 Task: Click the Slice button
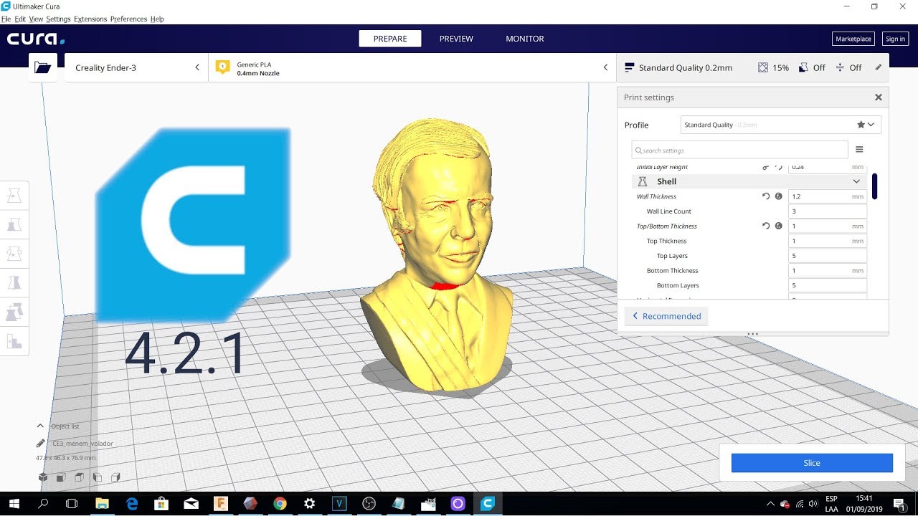812,463
